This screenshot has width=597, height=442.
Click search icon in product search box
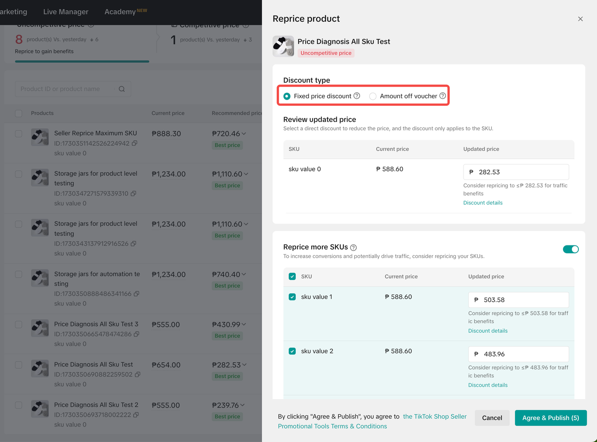coord(122,89)
